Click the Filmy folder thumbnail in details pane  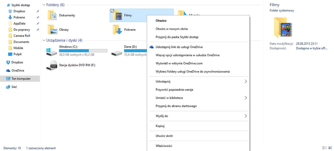click(283, 28)
